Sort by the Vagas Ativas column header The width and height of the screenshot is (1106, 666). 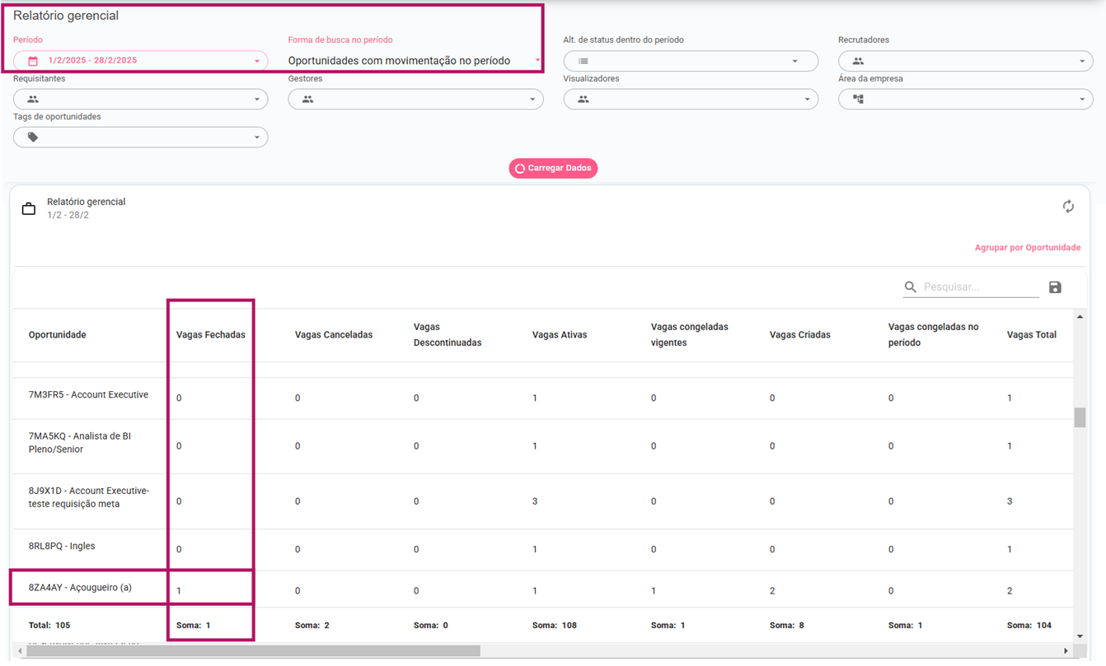[560, 335]
